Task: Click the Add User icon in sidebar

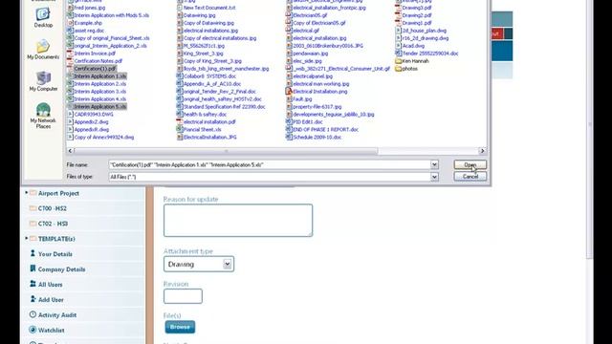Action: tap(33, 299)
